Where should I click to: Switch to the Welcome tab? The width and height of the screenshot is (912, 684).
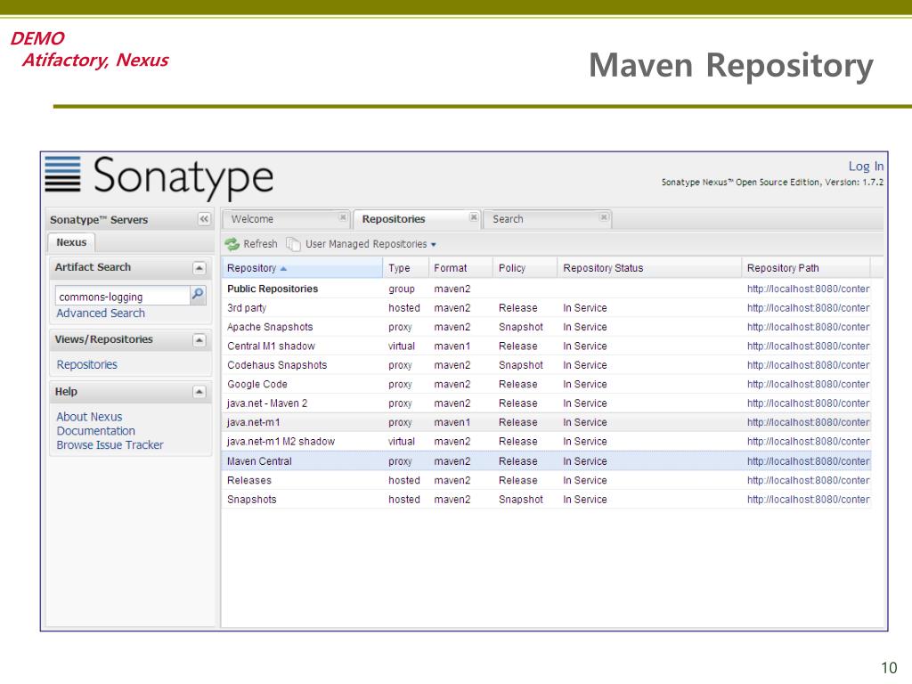286,219
